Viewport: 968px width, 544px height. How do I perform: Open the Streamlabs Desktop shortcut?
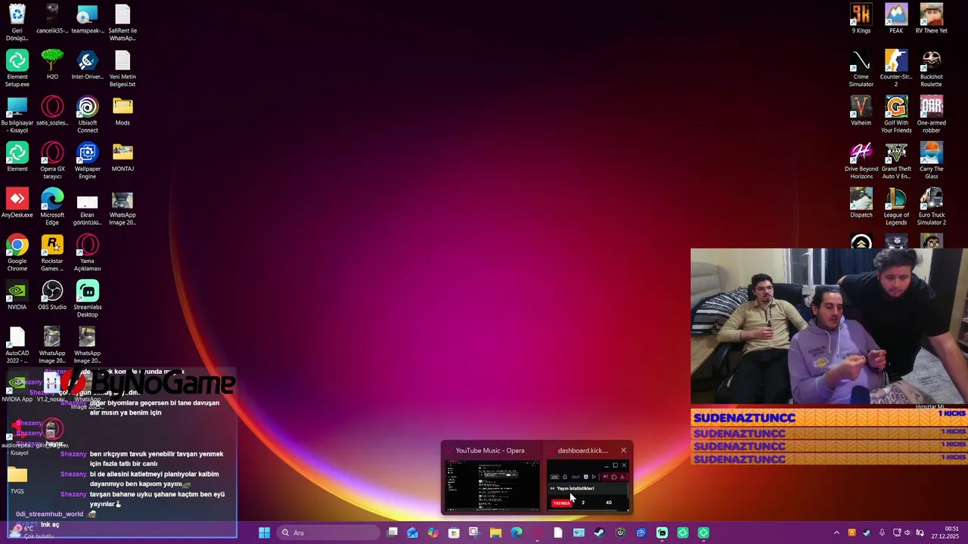tap(88, 298)
